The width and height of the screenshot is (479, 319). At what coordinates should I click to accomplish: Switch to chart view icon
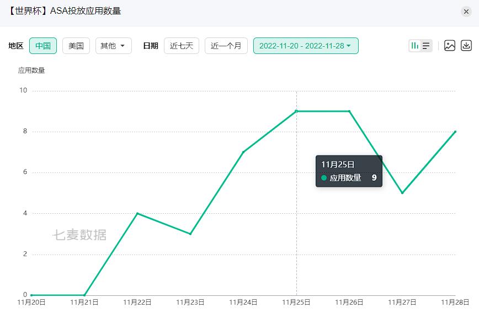[x=414, y=46]
